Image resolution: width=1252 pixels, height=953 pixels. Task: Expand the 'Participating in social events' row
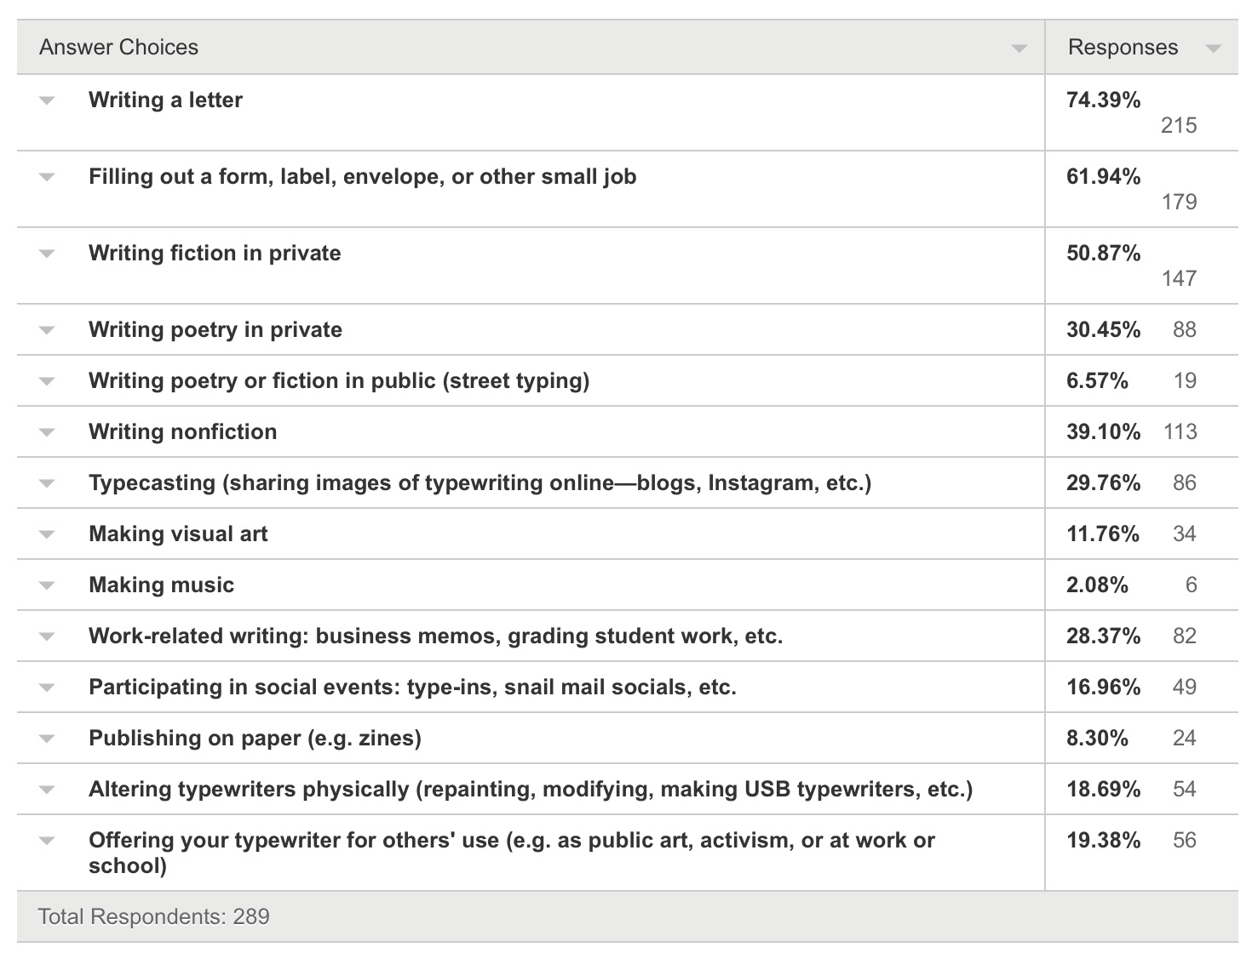[x=45, y=687]
